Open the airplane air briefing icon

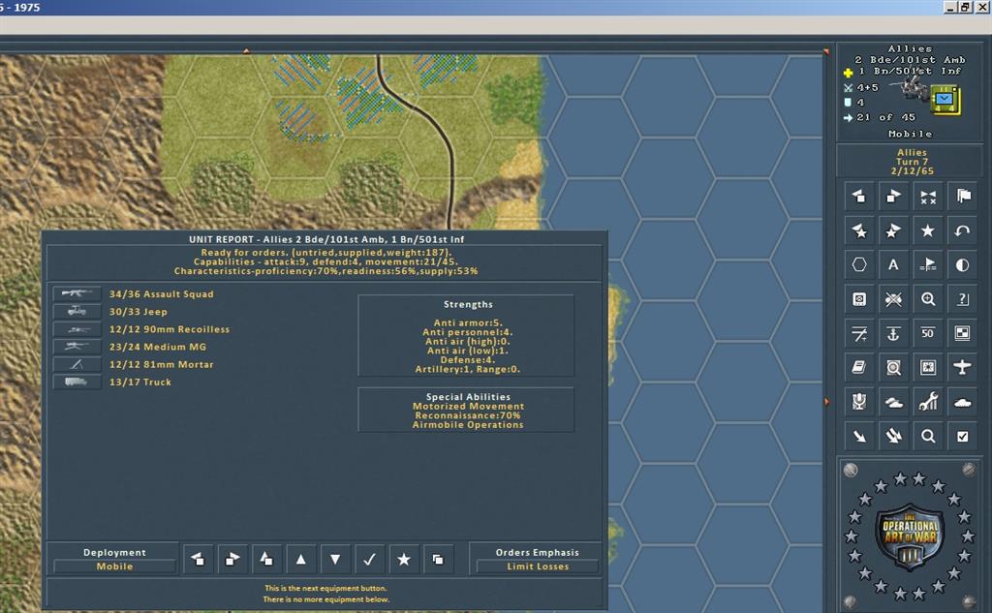(x=962, y=368)
